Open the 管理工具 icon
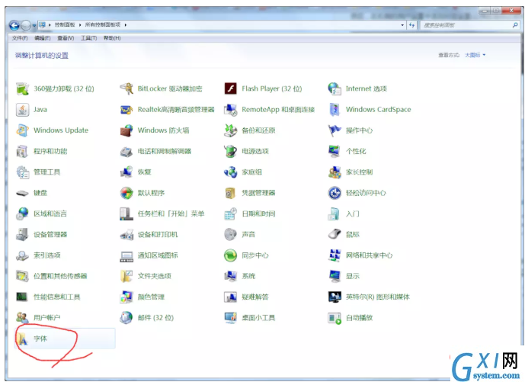525x382 pixels. pos(22,172)
